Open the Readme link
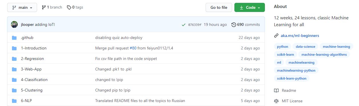This screenshot has height=106, width=359. click(289, 91)
